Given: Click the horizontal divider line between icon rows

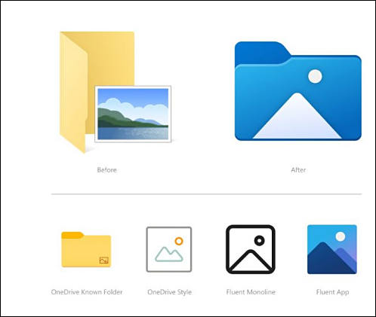Looking at the screenshot, I should tap(206, 194).
